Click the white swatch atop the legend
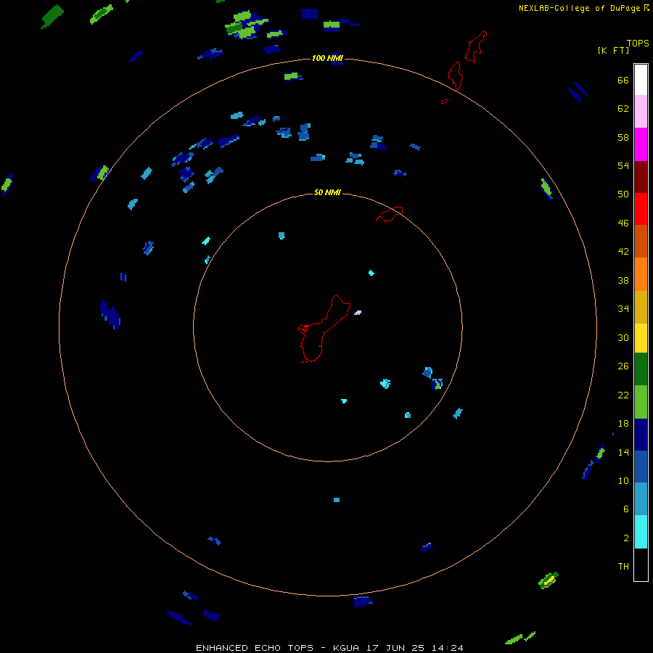Image resolution: width=653 pixels, height=653 pixels. point(641,80)
